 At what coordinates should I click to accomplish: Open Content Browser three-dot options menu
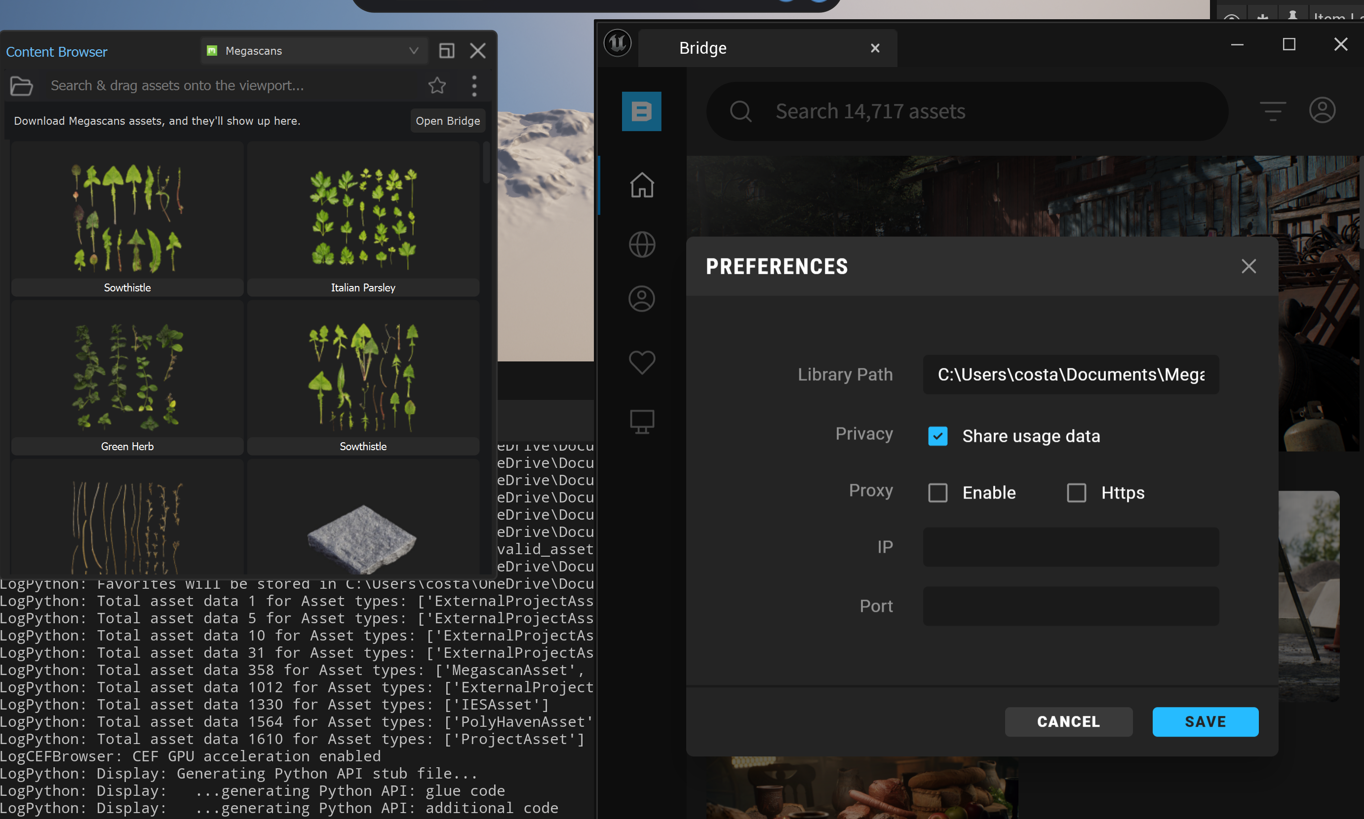474,85
